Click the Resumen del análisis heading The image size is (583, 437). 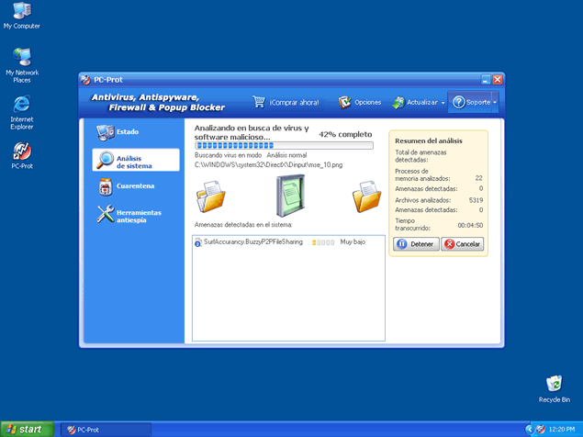tap(429, 141)
